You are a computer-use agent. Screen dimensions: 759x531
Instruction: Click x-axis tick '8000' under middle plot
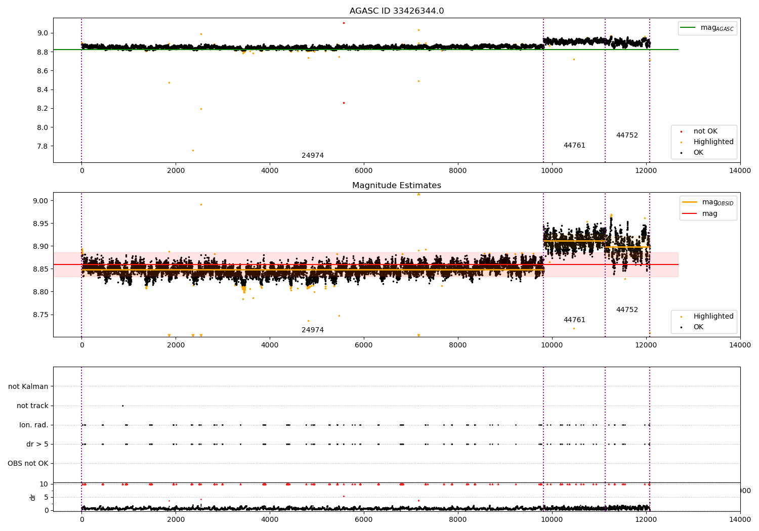point(458,345)
